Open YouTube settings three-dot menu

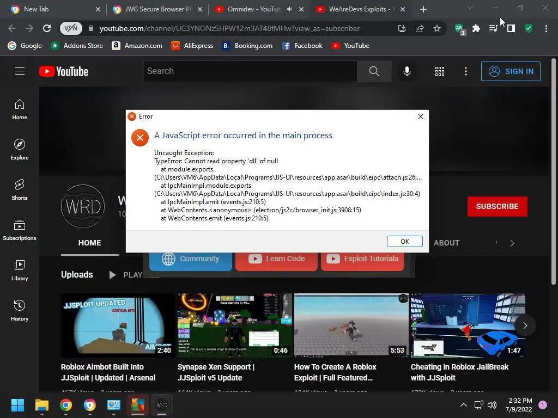click(465, 71)
